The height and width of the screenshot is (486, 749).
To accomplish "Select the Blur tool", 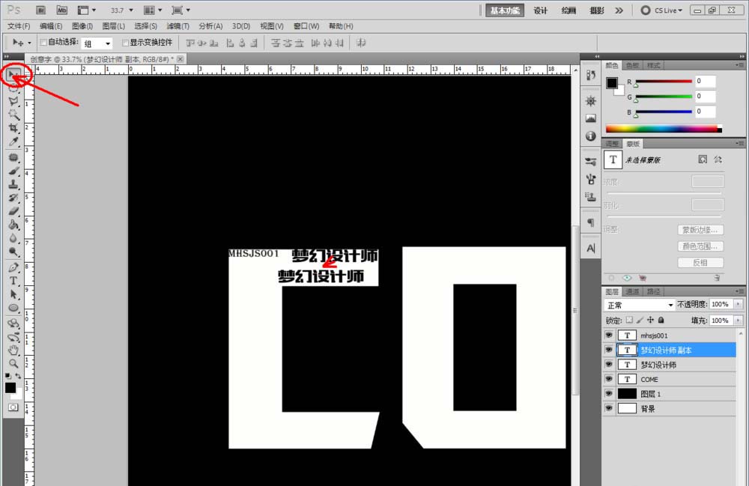I will (x=13, y=237).
